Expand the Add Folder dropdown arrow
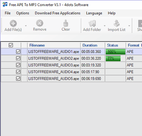142x136 pixels. pos(104,26)
